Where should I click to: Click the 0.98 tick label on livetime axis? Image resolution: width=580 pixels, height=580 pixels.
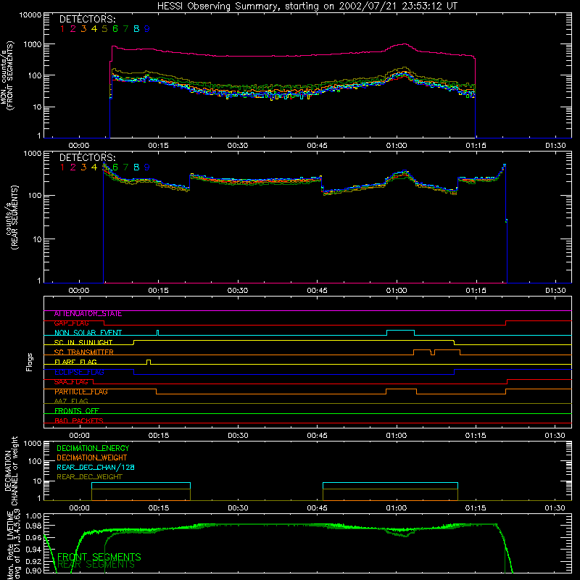[34, 526]
